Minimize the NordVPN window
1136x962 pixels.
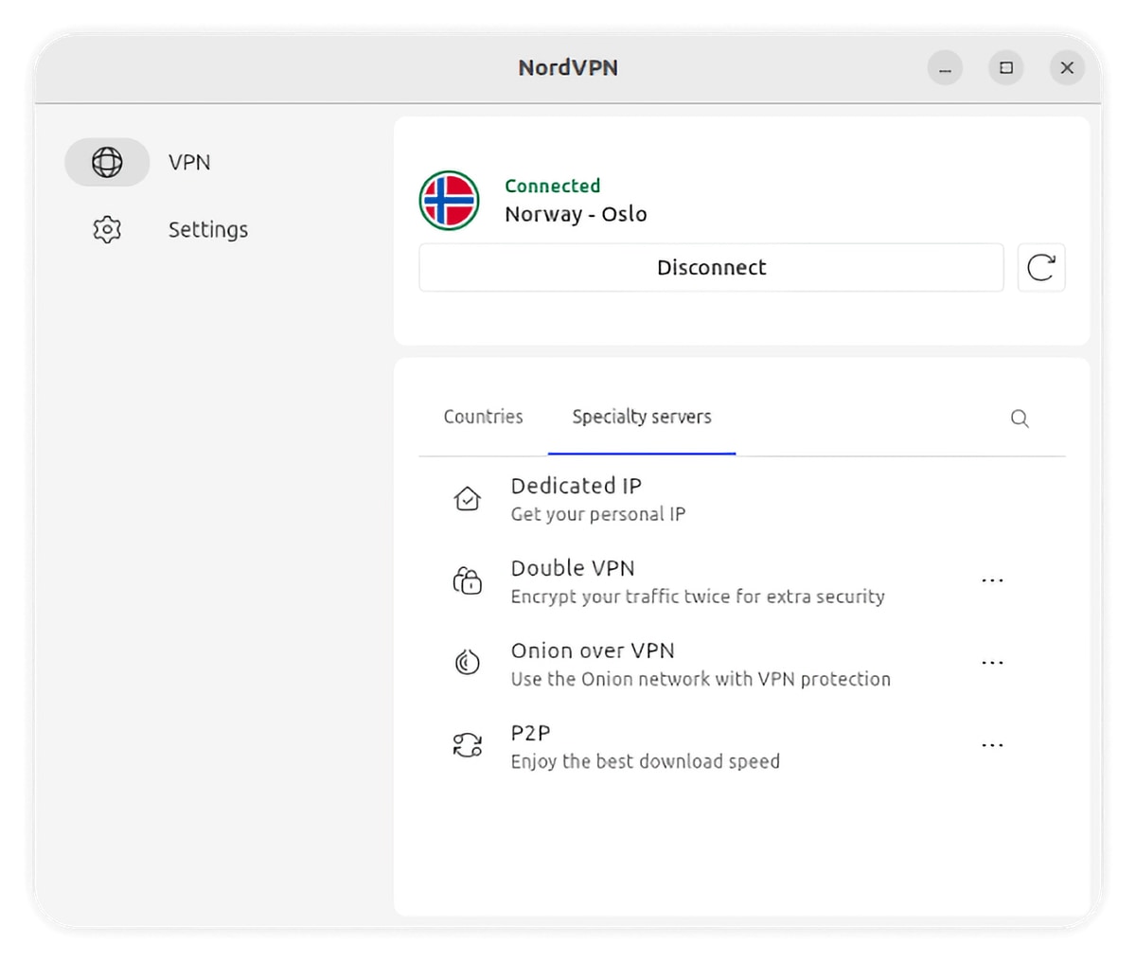(945, 68)
